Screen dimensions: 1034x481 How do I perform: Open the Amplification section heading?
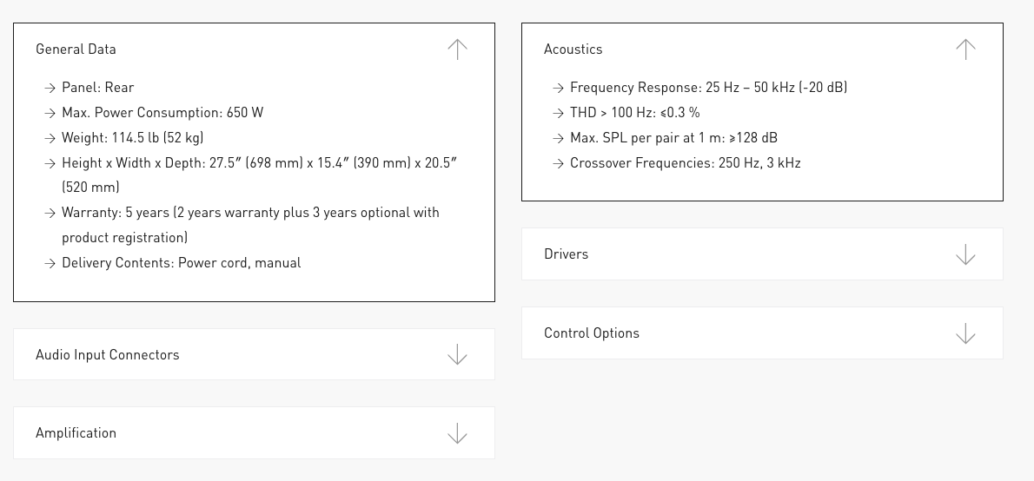point(76,433)
